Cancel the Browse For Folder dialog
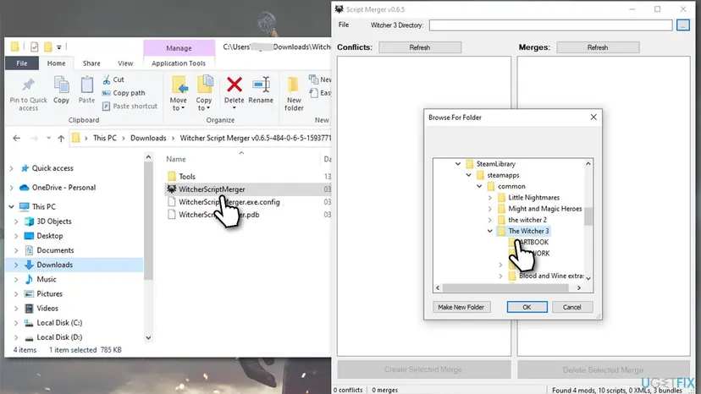 [571, 307]
